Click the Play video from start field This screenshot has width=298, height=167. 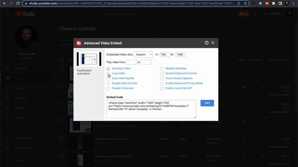click(131, 62)
